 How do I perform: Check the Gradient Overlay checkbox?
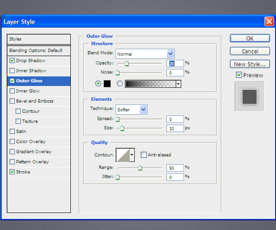[x=12, y=151]
